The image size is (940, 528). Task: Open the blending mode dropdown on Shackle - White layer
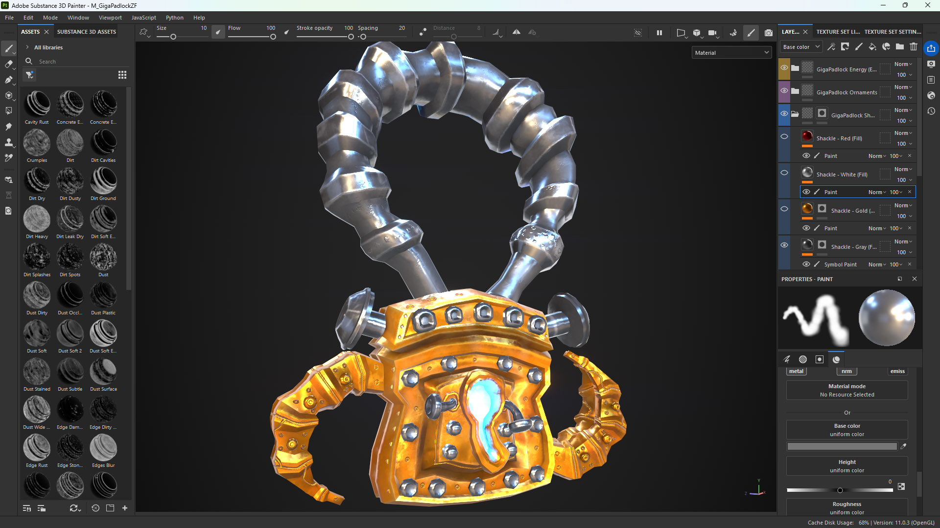coord(902,169)
